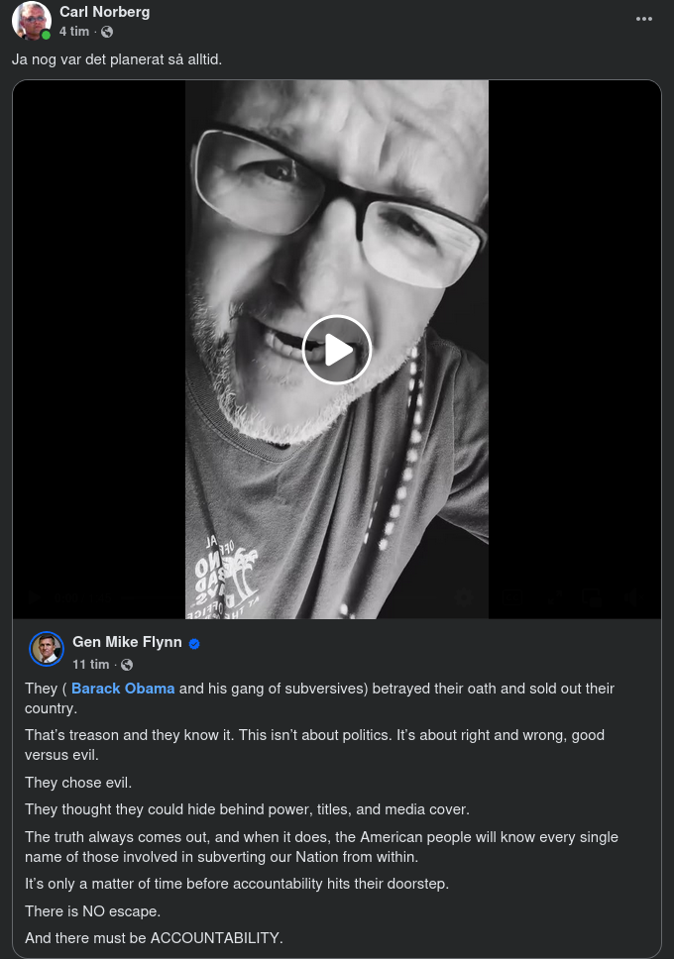674x959 pixels.
Task: Click the blue verified badge beside Gen Mike Flynn
Action: coord(194,643)
